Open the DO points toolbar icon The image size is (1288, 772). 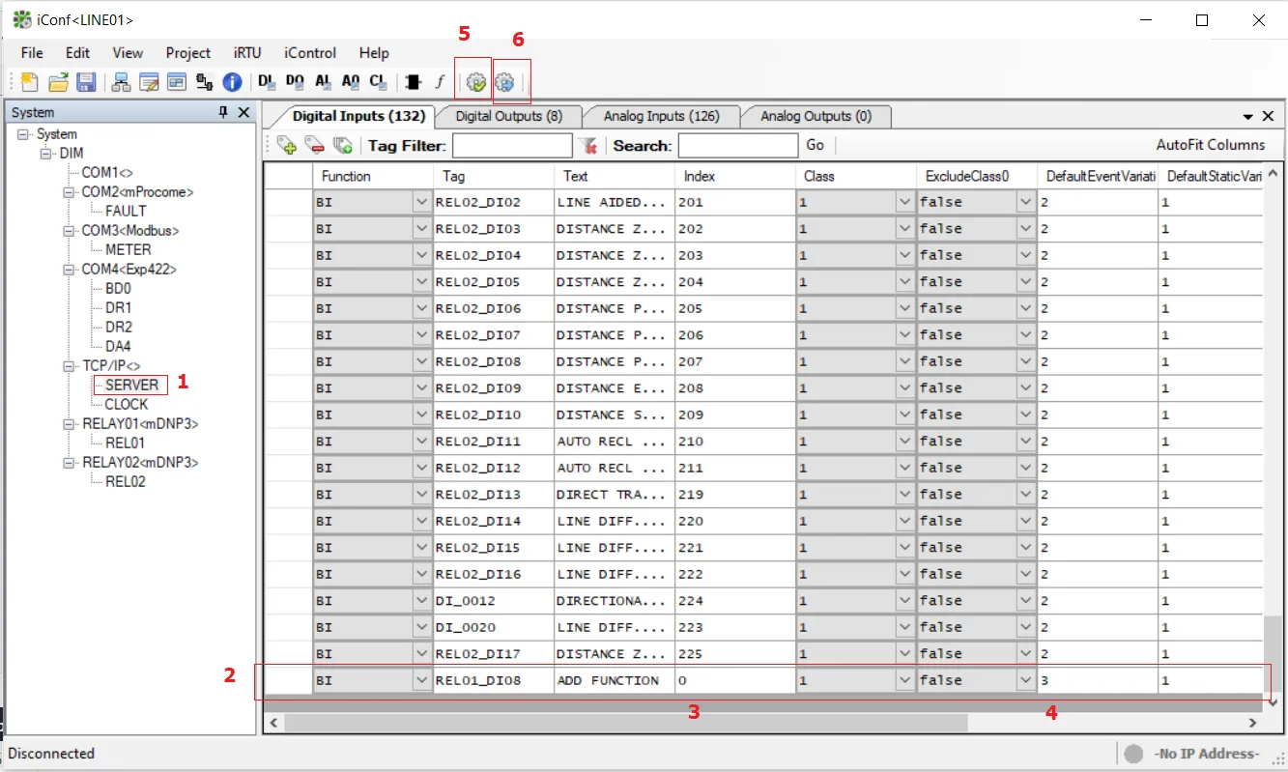tap(295, 82)
